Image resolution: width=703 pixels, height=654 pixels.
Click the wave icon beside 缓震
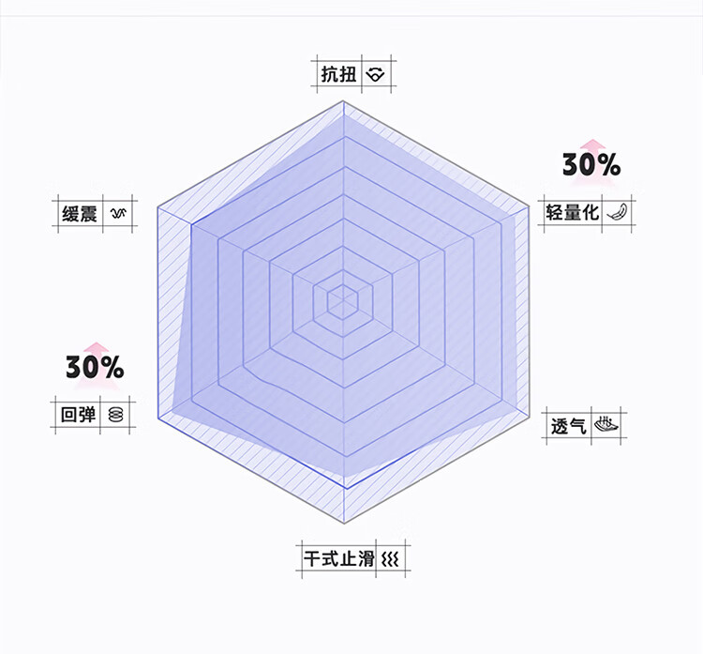118,214
